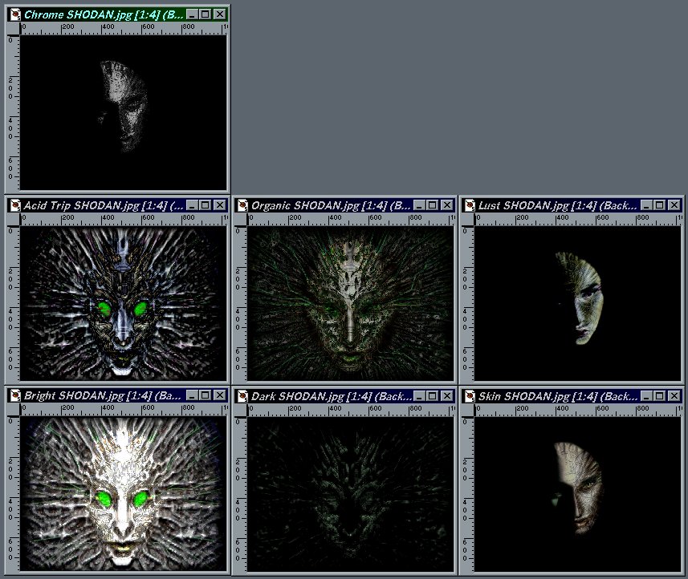Click the Chrome SHODAN image canvas

tap(124, 112)
